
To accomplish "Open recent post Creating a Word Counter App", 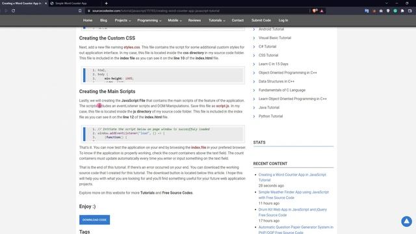I will (x=292, y=177).
